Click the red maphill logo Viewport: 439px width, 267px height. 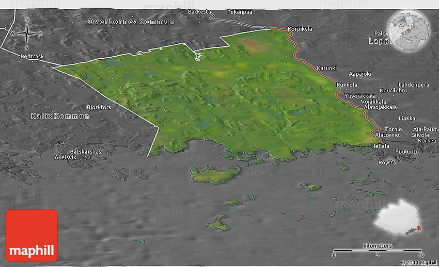click(32, 235)
